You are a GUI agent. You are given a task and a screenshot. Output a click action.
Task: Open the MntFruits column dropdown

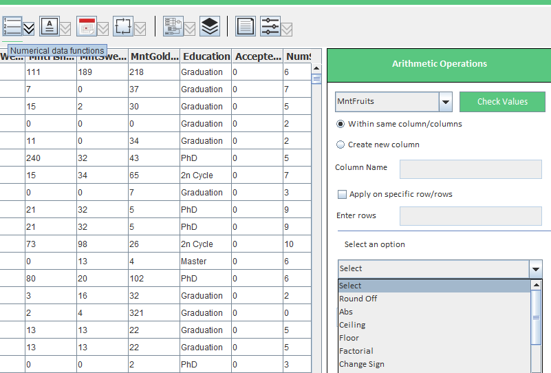point(446,102)
